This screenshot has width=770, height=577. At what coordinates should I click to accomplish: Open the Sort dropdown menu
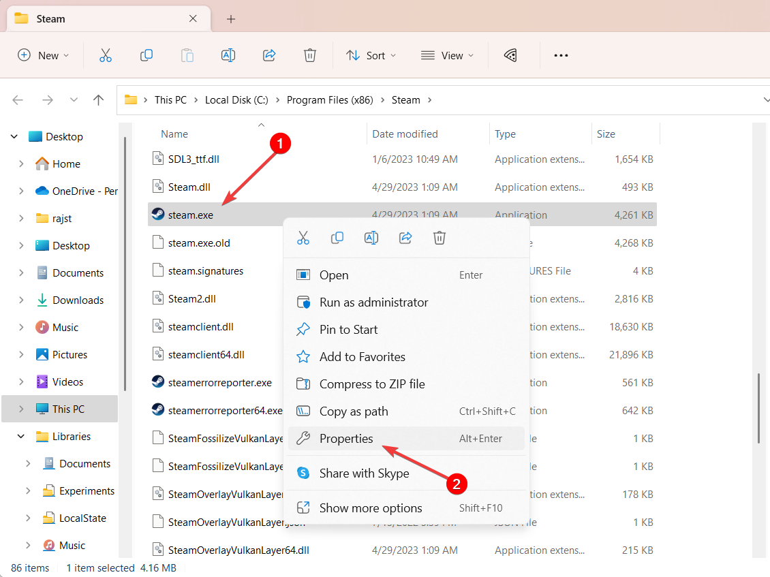[x=371, y=55]
